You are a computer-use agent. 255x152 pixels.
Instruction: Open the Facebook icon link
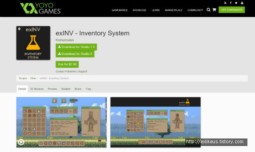coord(231,3)
